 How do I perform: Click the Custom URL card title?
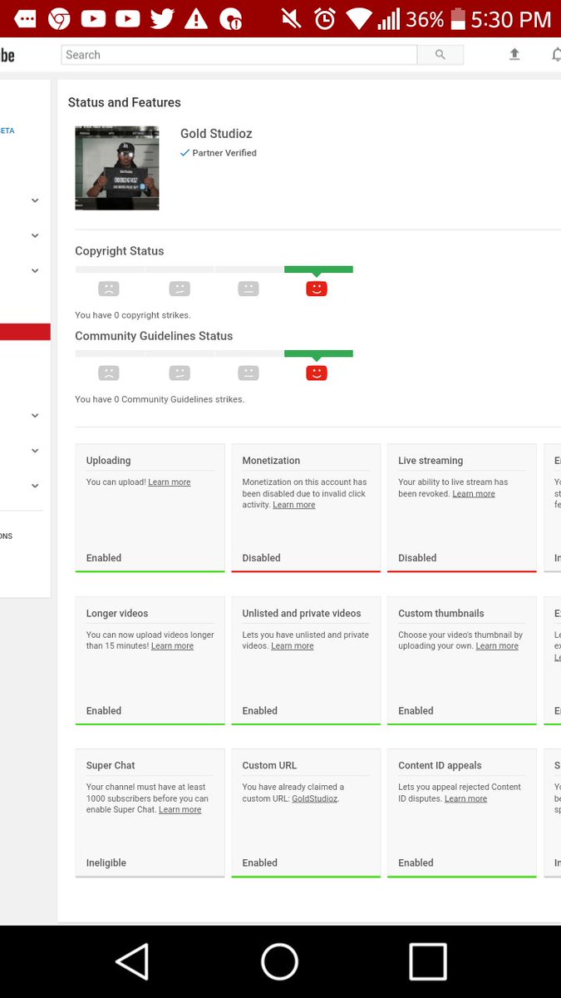269,766
